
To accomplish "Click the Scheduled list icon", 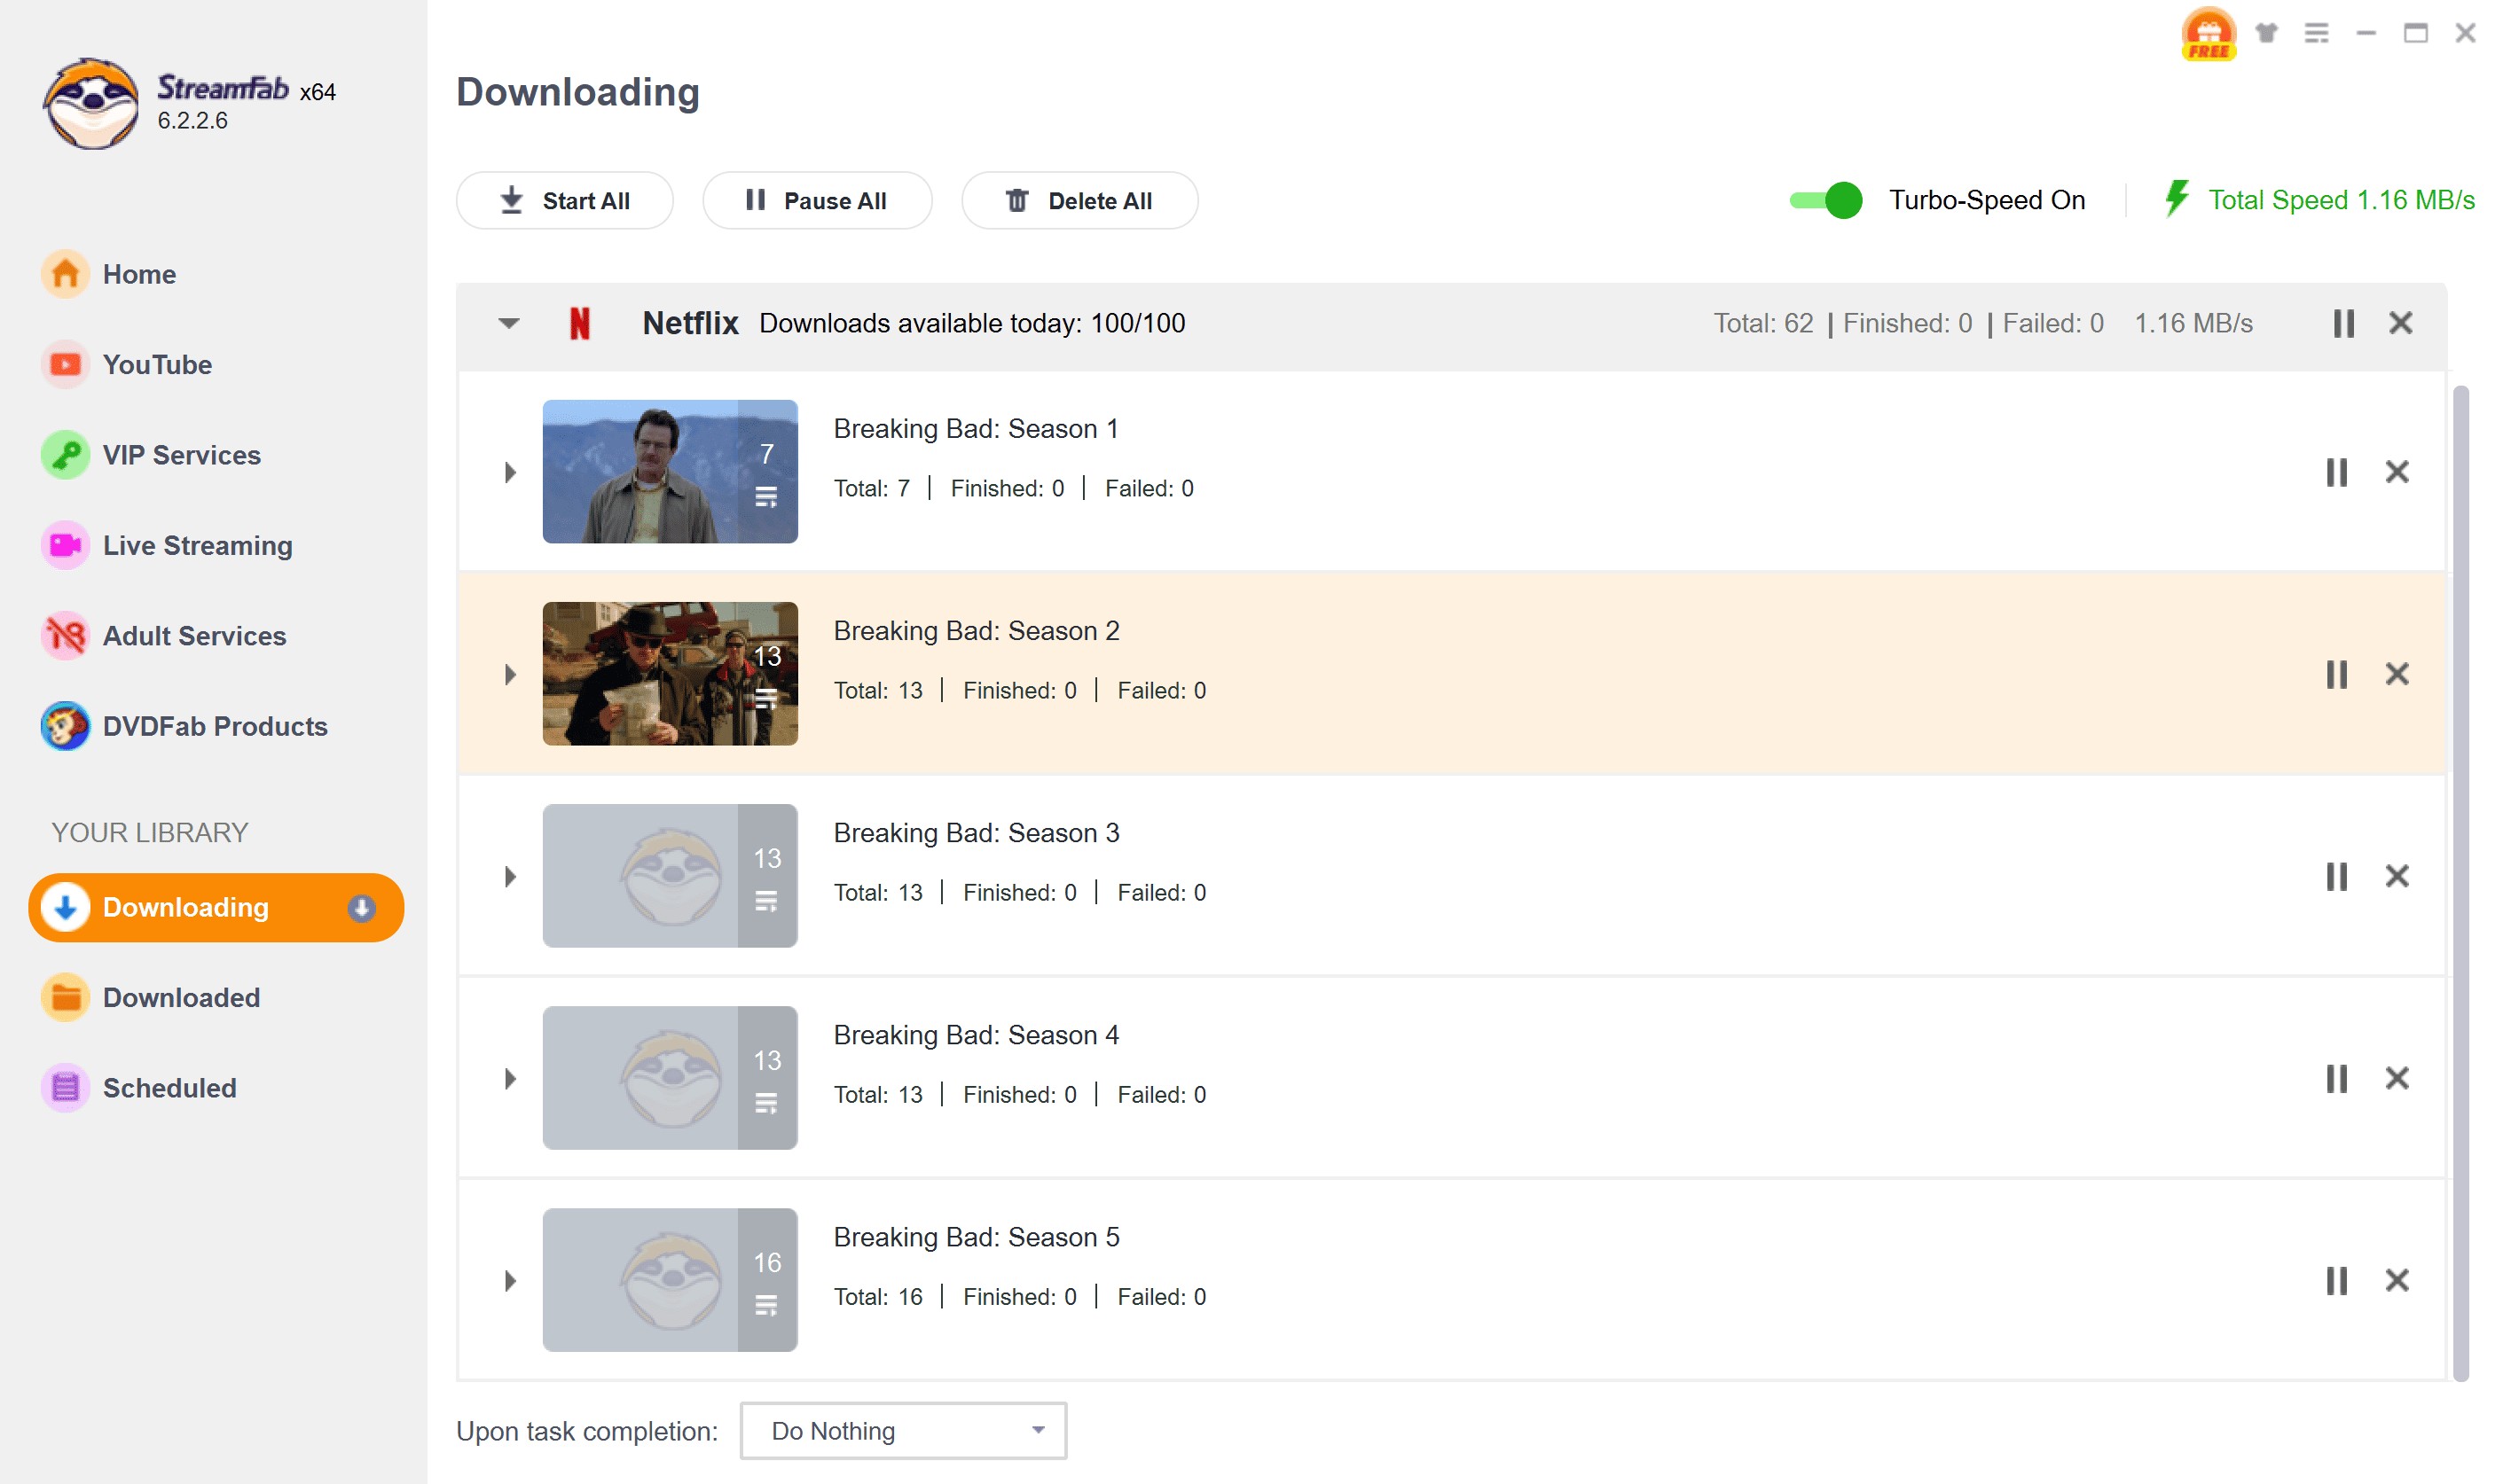I will point(65,1088).
